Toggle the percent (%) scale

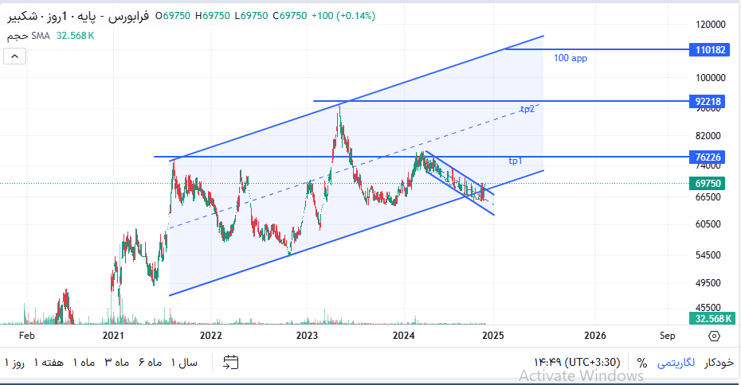pyautogui.click(x=641, y=363)
